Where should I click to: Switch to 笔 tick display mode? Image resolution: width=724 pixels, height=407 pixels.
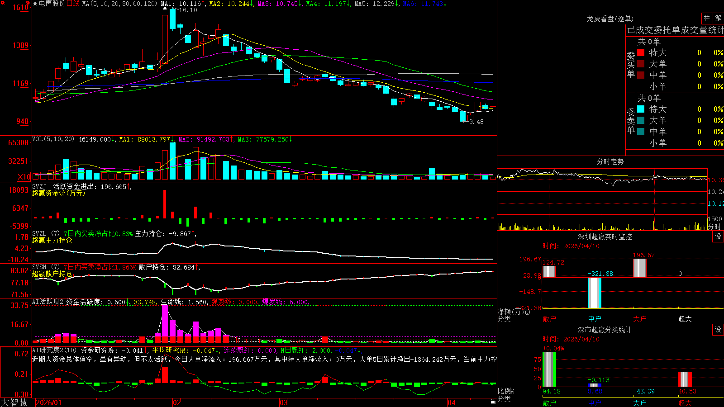718,18
